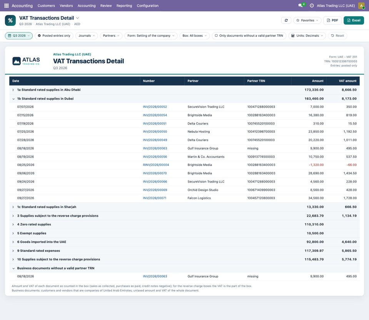Viewport: 369px width, 320px height.
Task: Open invoice INV/2026/00054
Action: pyautogui.click(x=155, y=115)
